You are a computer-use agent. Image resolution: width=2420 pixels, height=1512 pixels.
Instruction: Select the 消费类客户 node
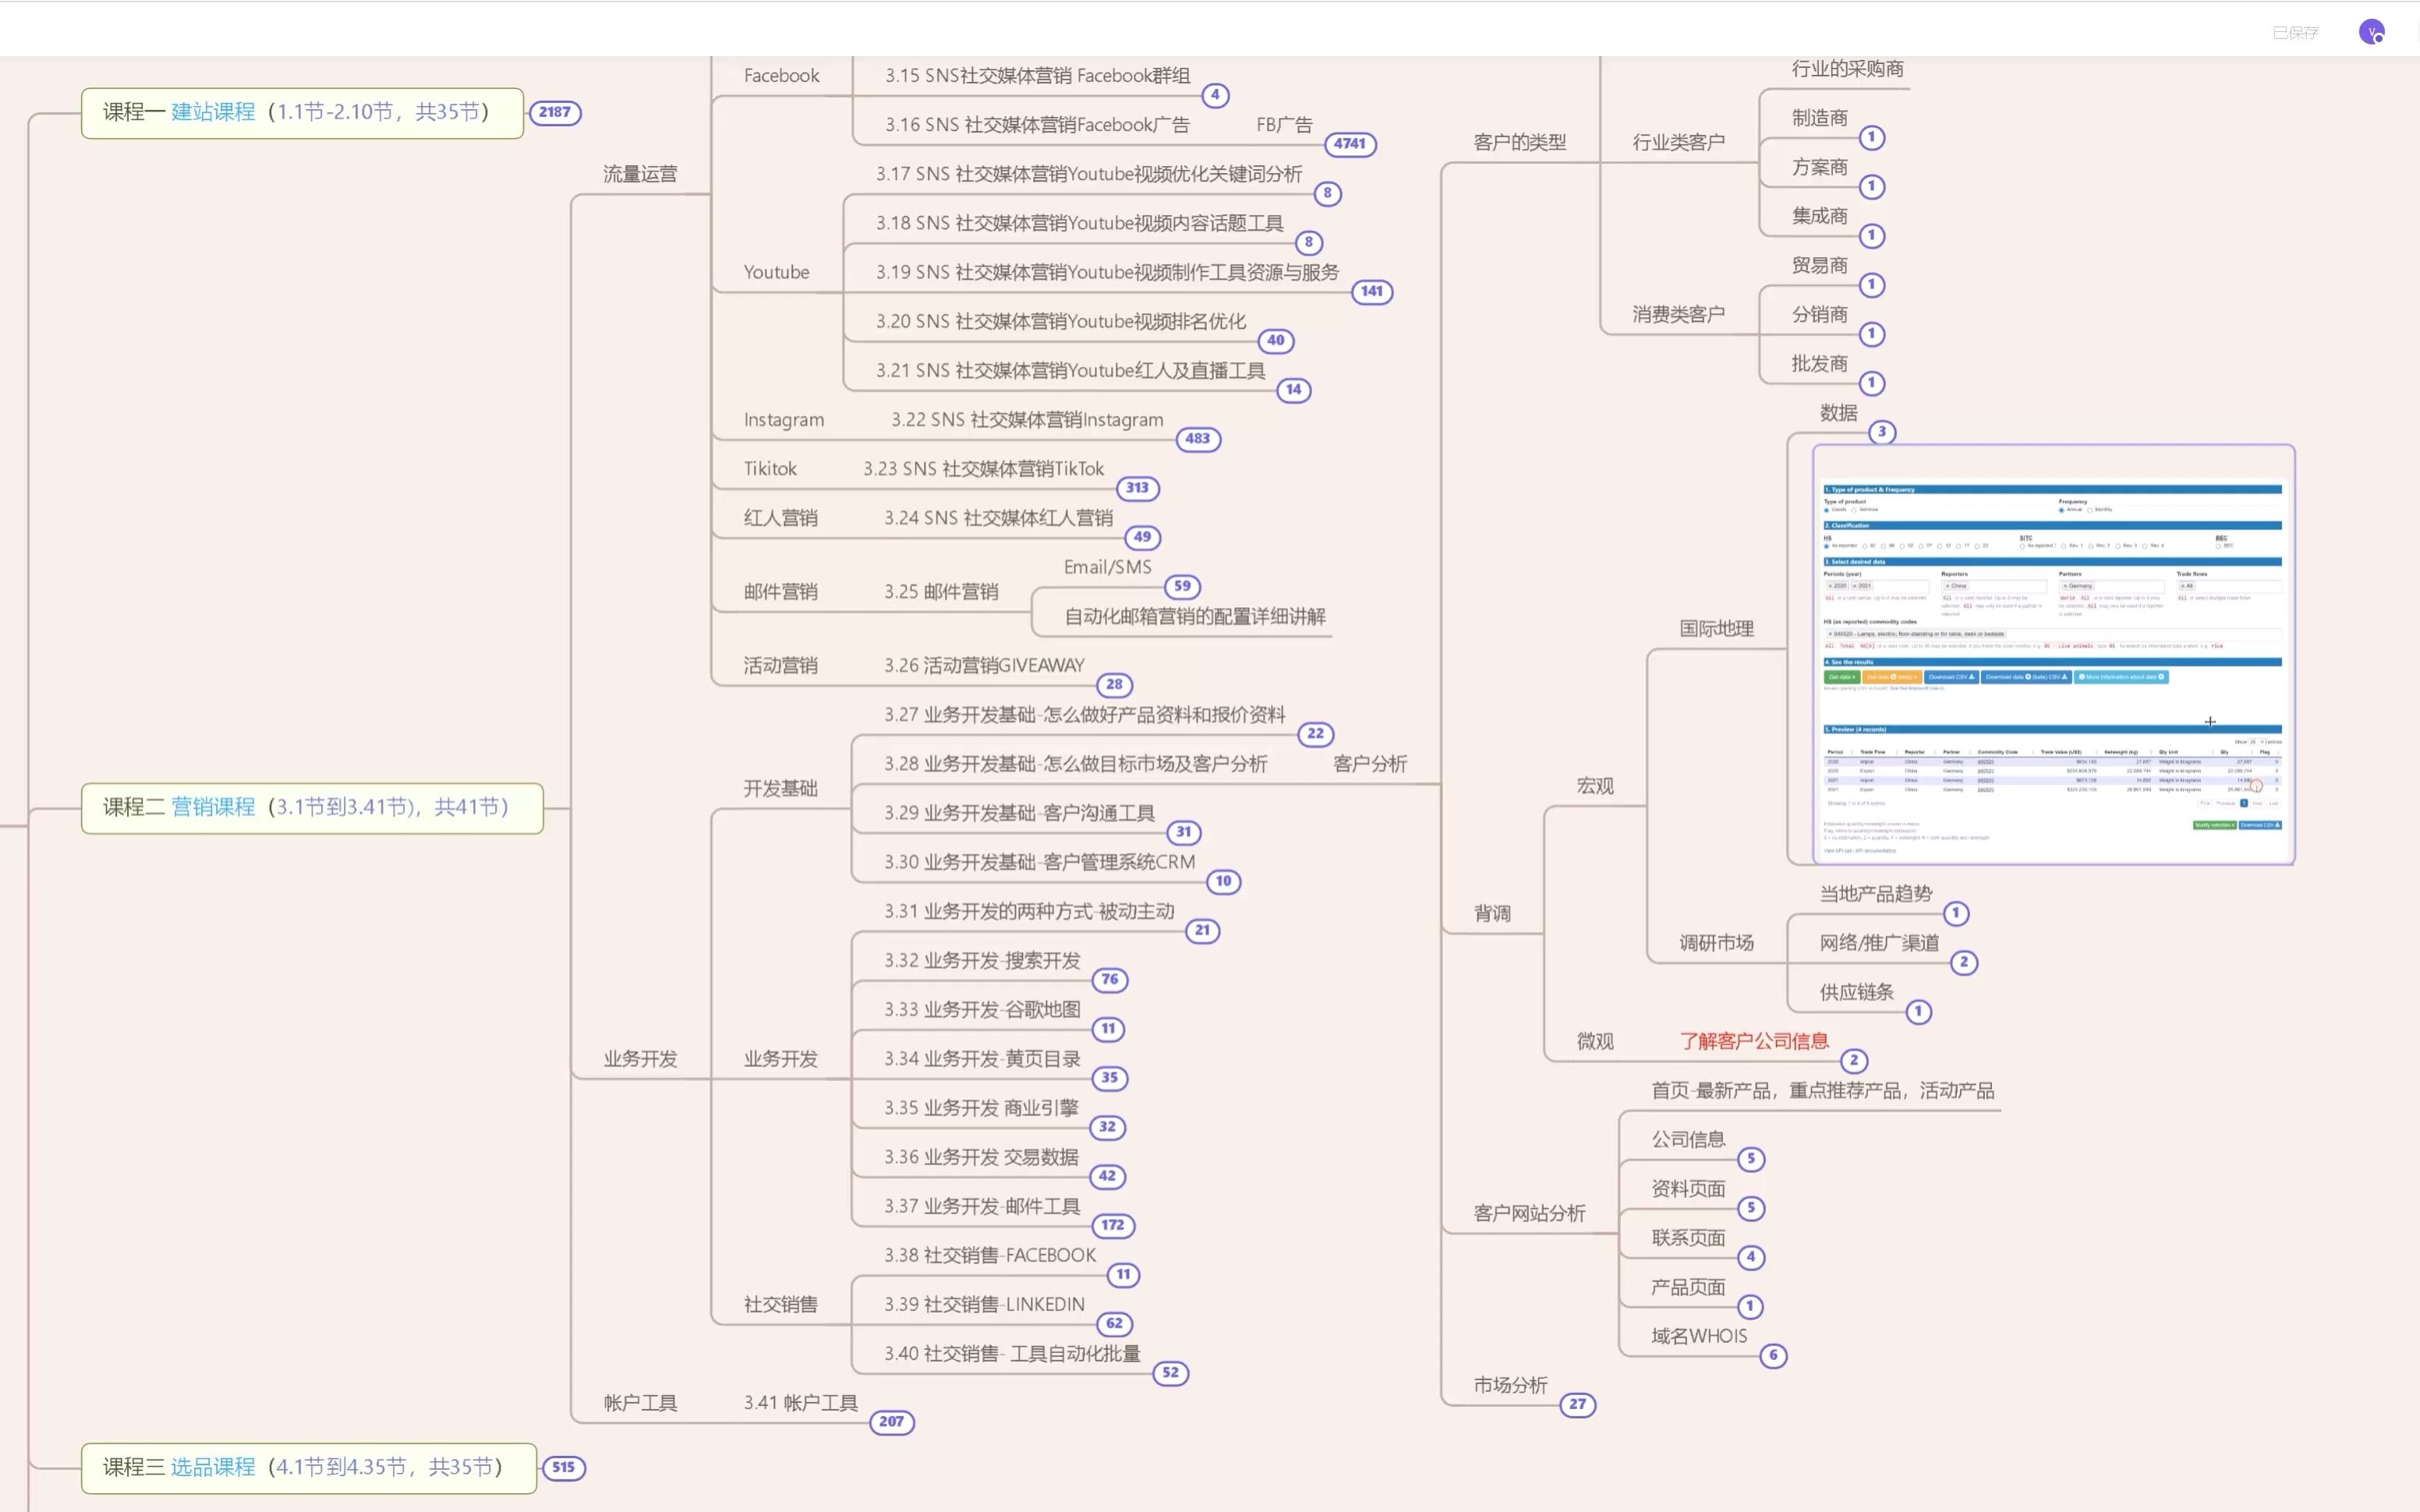click(x=1678, y=314)
